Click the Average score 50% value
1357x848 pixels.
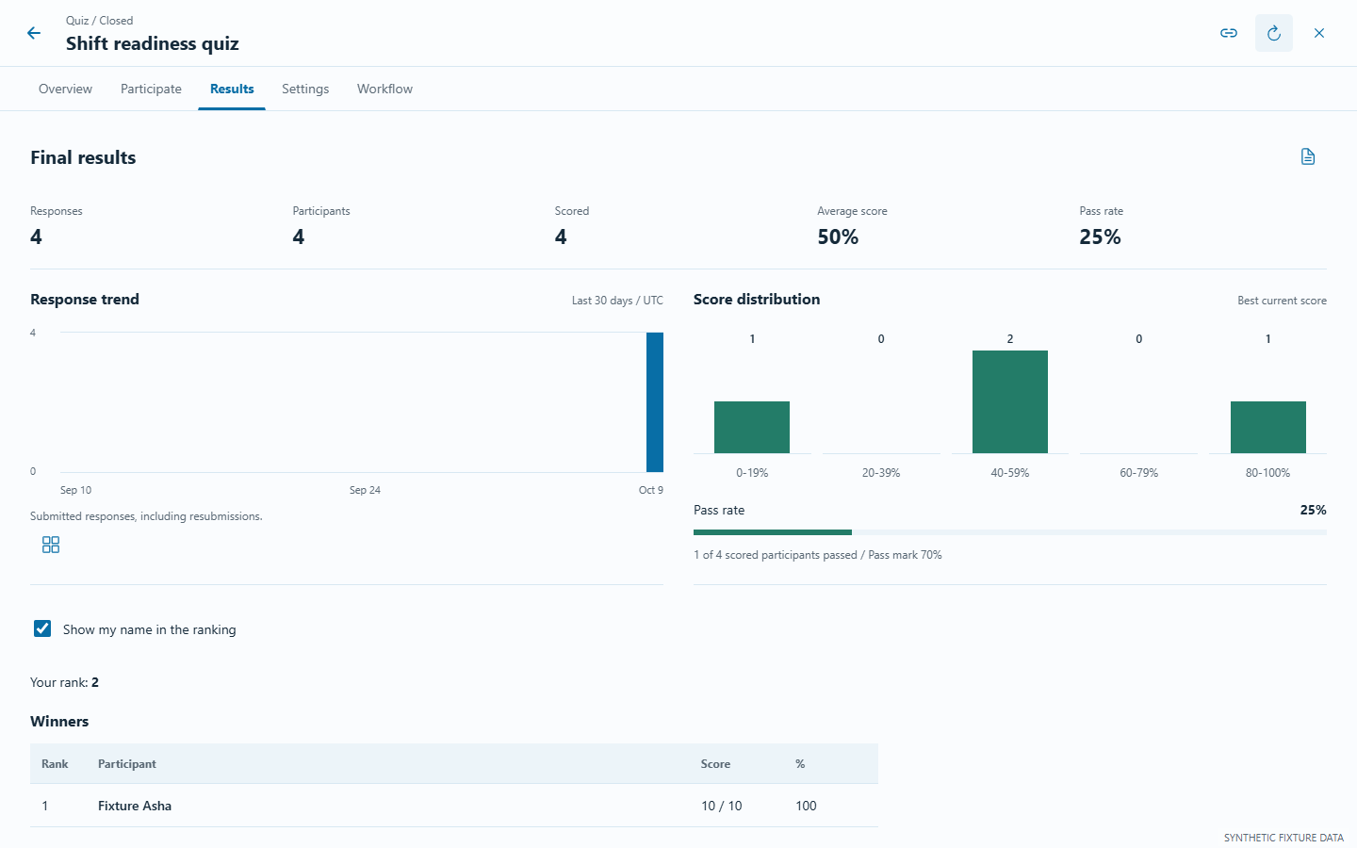(x=838, y=236)
